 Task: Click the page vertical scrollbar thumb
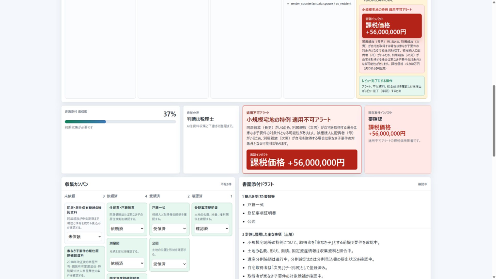tap(494, 121)
